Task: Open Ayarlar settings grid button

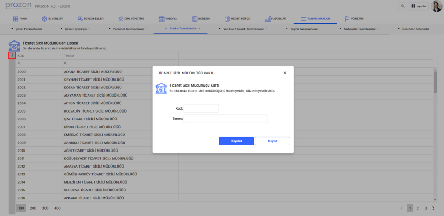Action: pos(418,6)
